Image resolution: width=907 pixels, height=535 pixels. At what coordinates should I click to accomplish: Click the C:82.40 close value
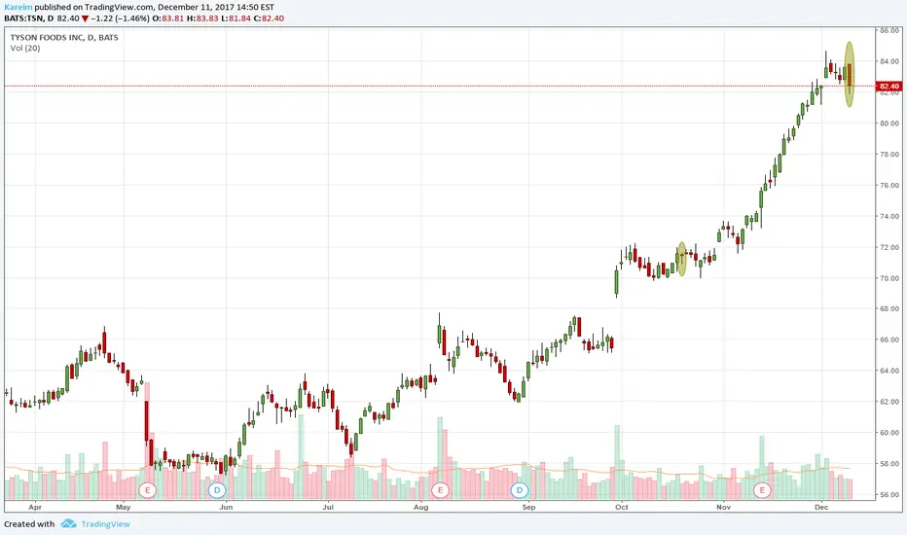pyautogui.click(x=269, y=18)
